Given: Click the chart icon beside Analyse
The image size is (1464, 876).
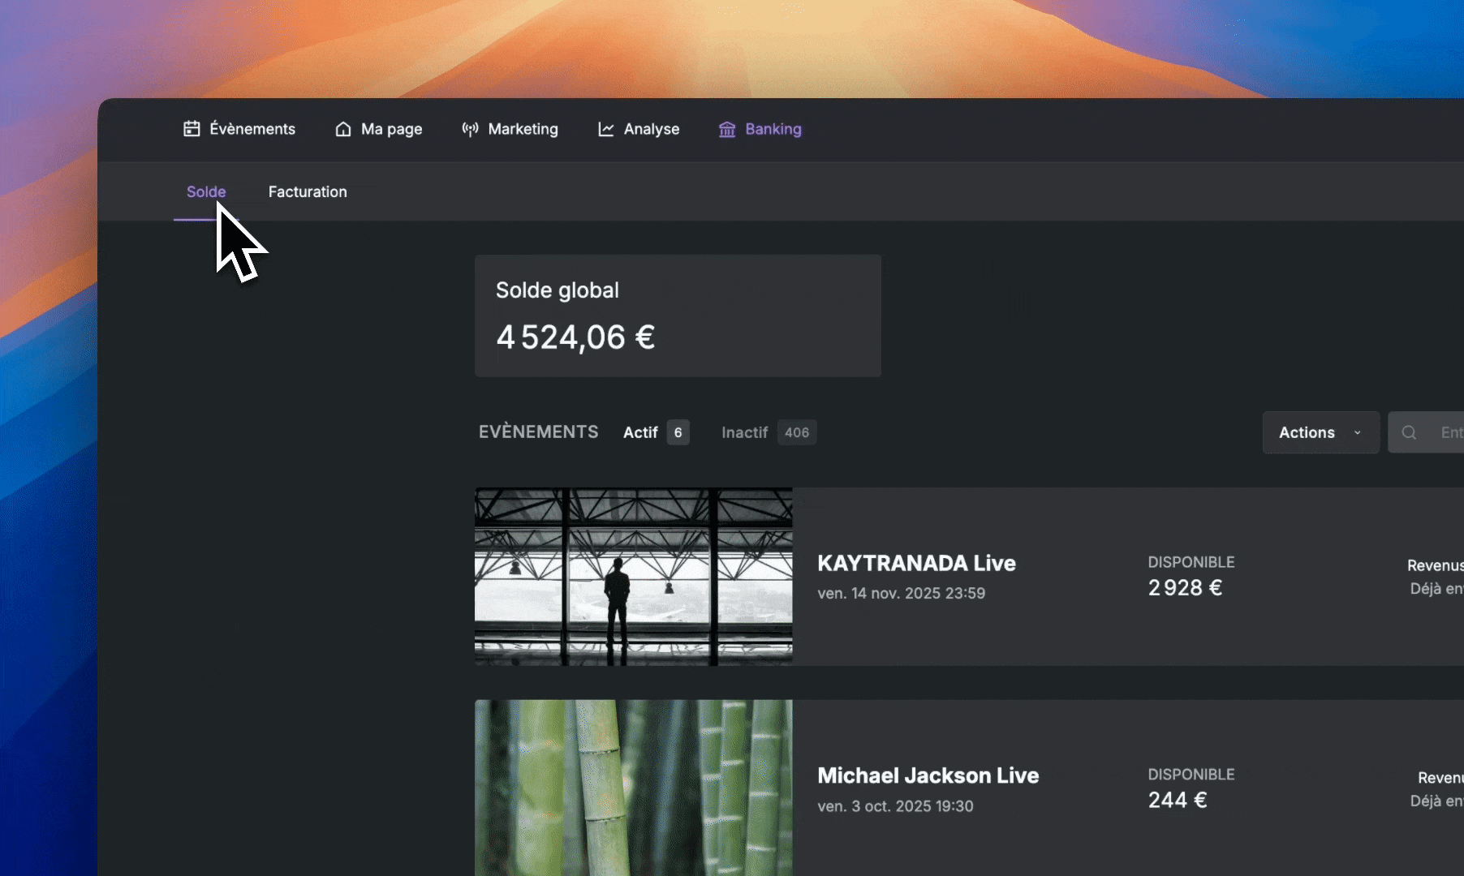Looking at the screenshot, I should 606,129.
